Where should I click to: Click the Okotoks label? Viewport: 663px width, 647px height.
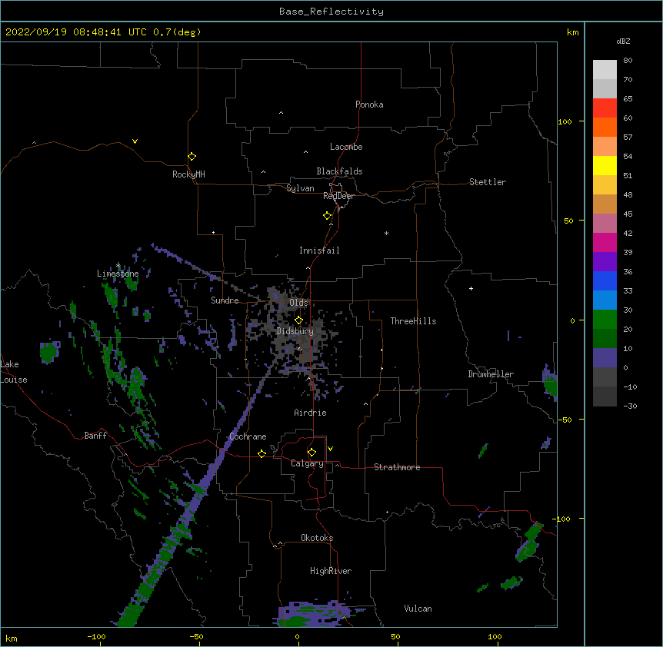317,538
